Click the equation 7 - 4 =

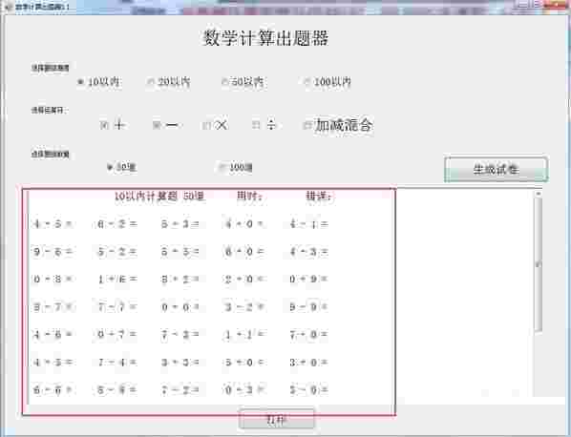(117, 362)
